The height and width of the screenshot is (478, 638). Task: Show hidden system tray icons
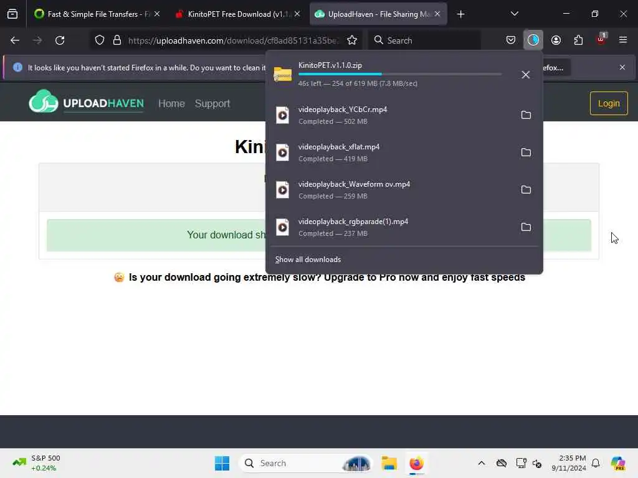pos(482,463)
